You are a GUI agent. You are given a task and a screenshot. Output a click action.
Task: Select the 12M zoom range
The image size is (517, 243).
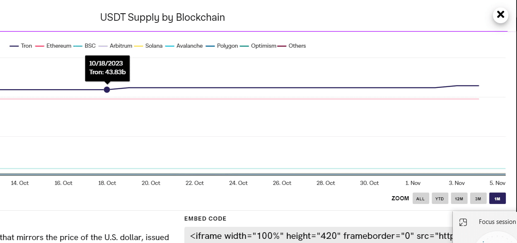pos(459,199)
